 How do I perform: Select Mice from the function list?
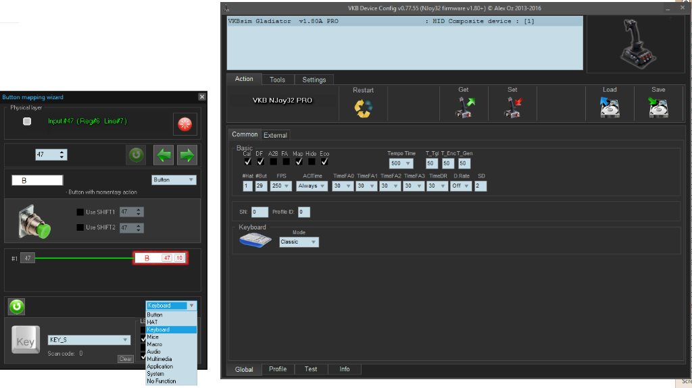point(171,337)
